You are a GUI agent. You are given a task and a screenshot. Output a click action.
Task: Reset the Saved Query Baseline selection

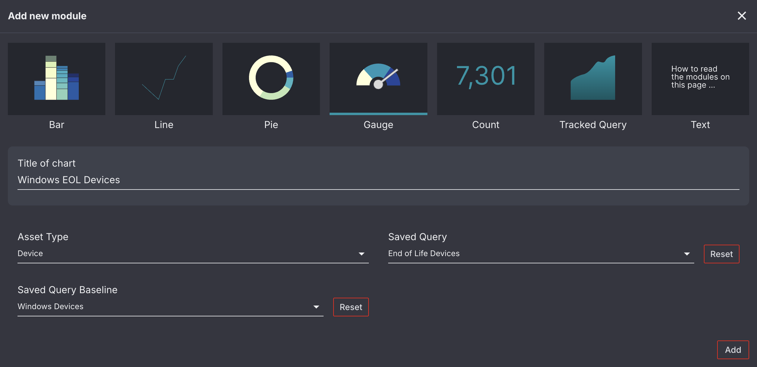pos(351,307)
